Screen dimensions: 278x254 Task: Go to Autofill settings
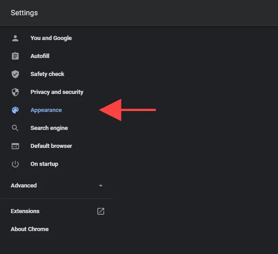40,56
